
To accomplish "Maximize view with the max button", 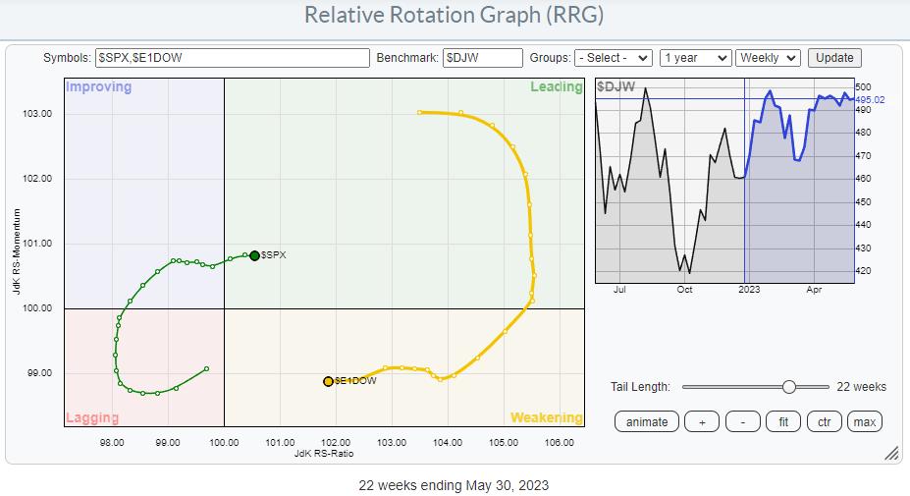I will coord(865,421).
